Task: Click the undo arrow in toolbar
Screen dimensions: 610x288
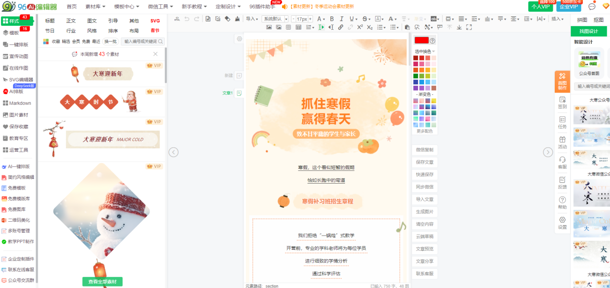Action: point(186,19)
